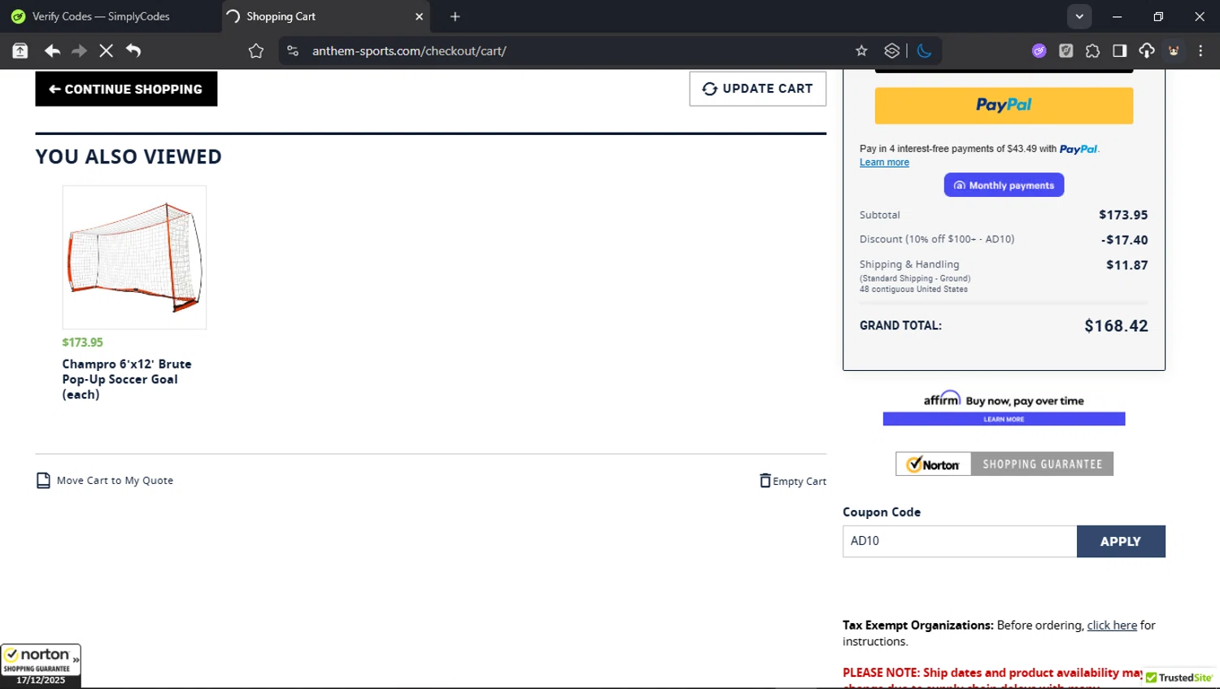Click the Monthly payments button
Screen dimensions: 1220x689
point(1004,185)
